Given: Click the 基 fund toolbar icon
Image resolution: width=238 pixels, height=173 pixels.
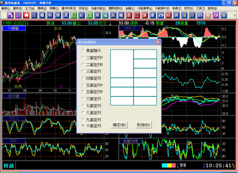Looking at the screenshot, I should 224,15.
